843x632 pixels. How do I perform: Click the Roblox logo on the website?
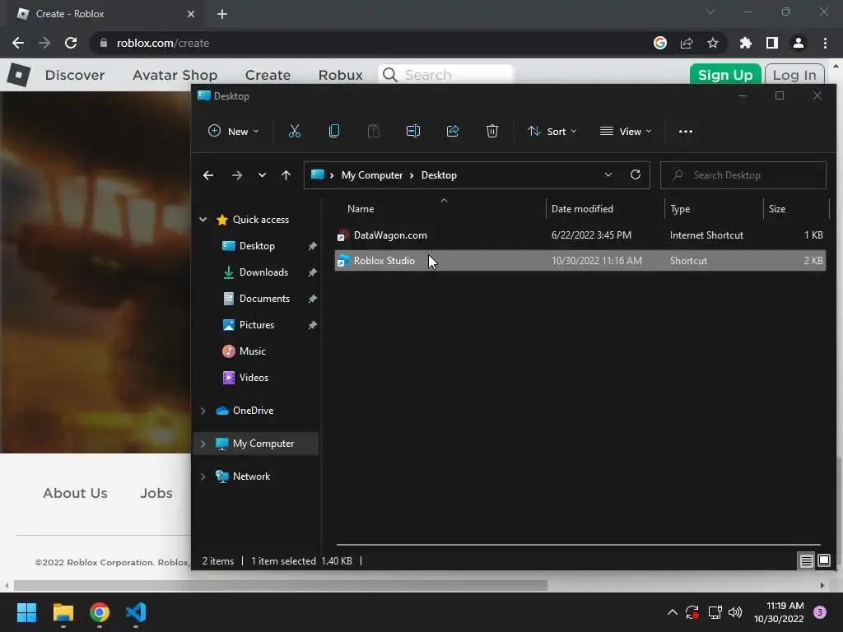pos(19,75)
